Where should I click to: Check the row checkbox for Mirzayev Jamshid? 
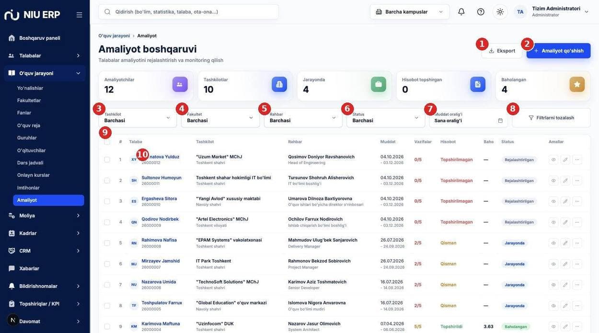pyautogui.click(x=107, y=264)
